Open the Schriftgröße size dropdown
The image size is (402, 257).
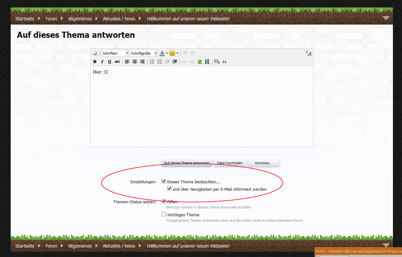pyautogui.click(x=144, y=53)
